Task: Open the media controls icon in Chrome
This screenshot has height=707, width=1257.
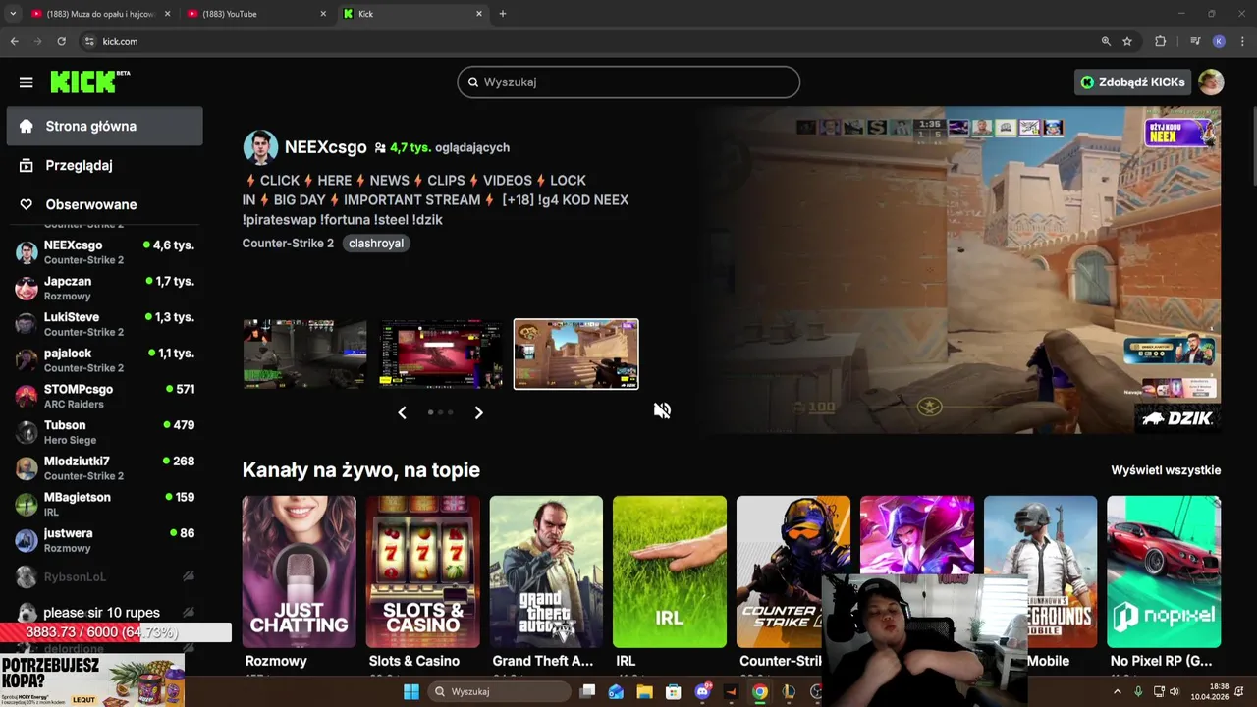Action: tap(1195, 41)
